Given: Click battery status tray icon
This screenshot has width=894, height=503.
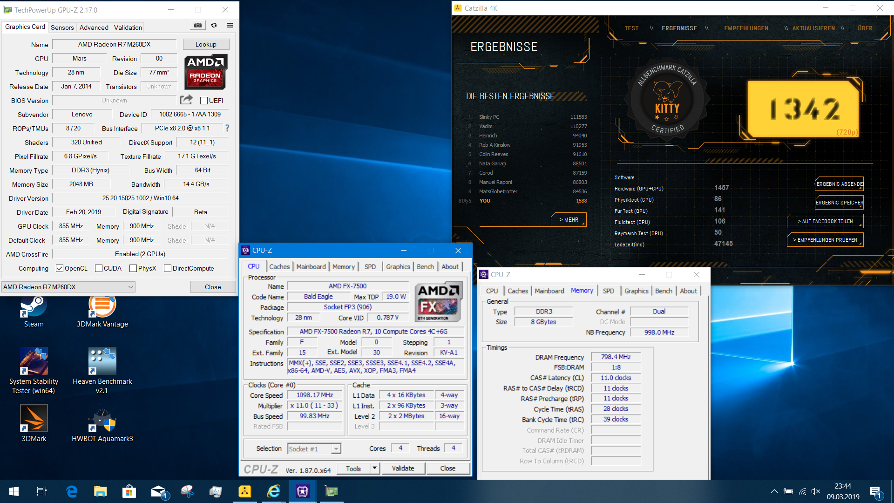Looking at the screenshot, I should pyautogui.click(x=788, y=491).
